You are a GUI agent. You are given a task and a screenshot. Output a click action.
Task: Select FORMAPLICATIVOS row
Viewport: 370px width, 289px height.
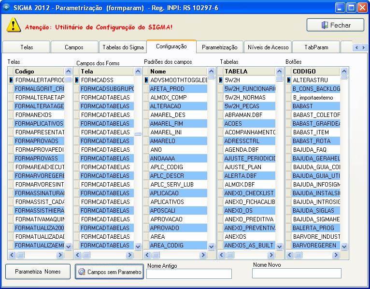(x=39, y=124)
